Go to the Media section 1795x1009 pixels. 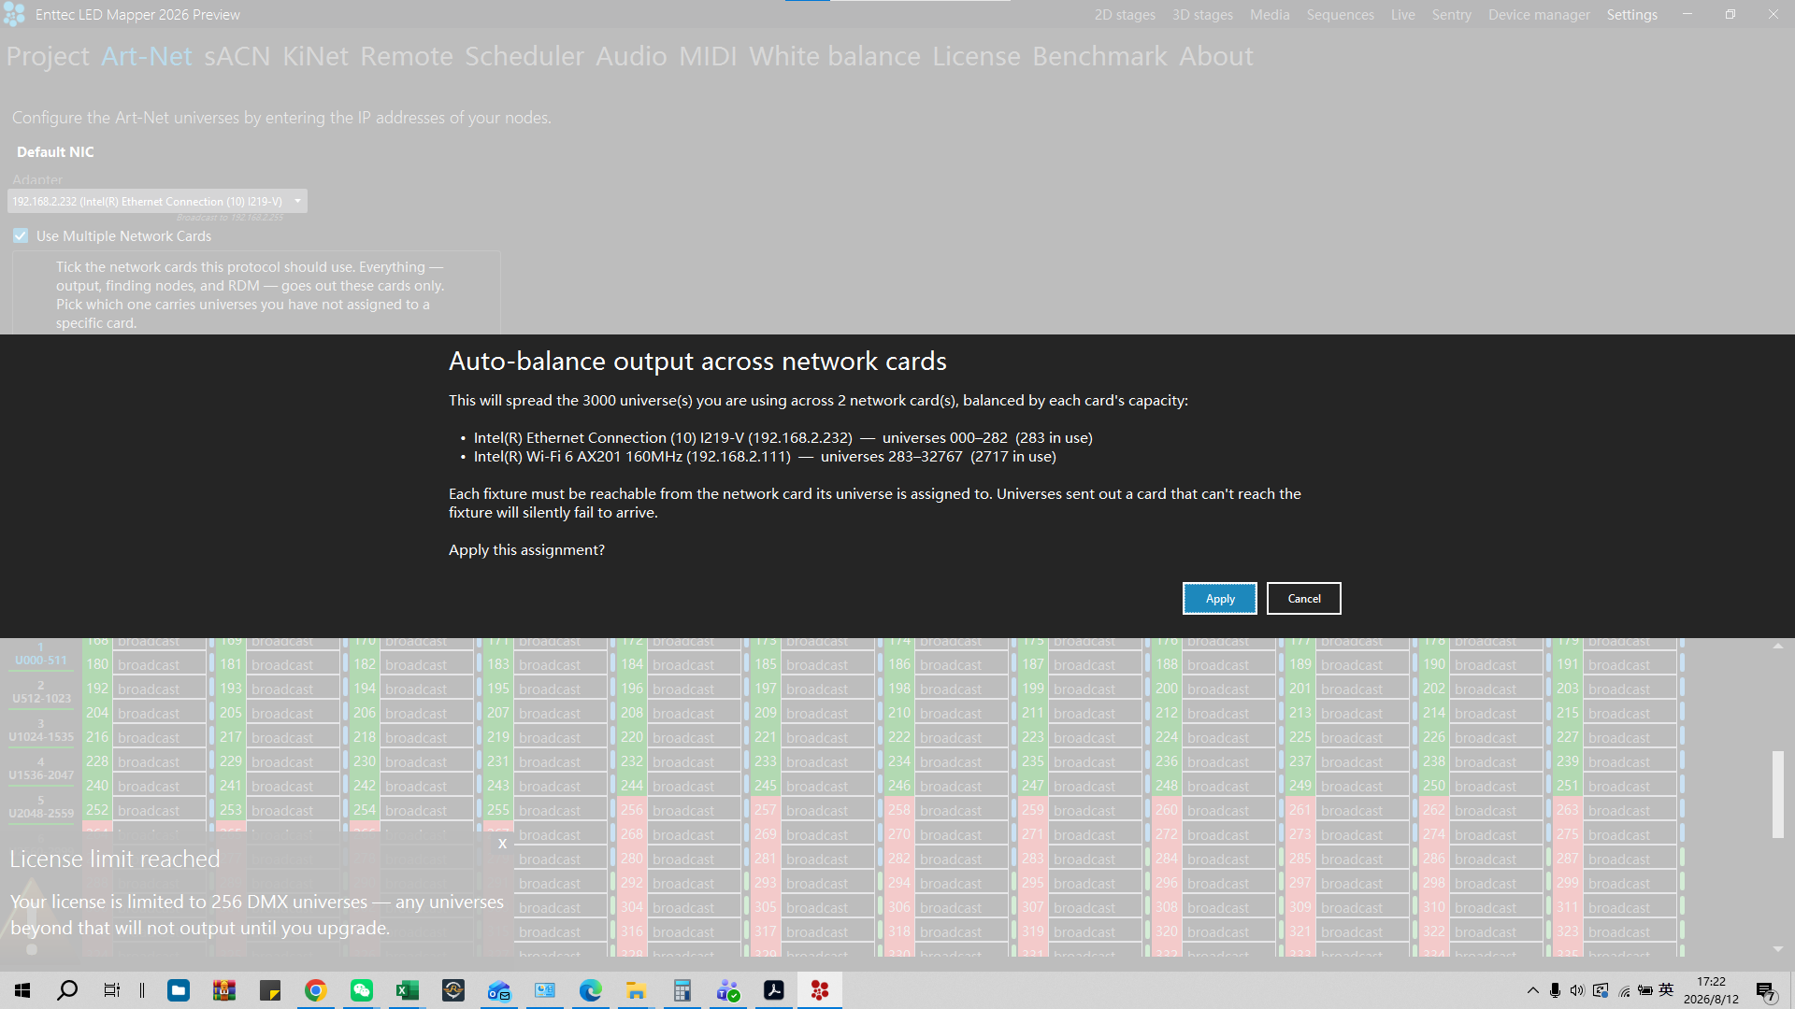coord(1270,15)
